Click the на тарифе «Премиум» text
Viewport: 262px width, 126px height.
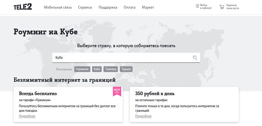[35, 100]
